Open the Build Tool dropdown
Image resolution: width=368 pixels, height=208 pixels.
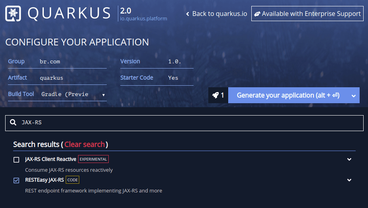(73, 94)
